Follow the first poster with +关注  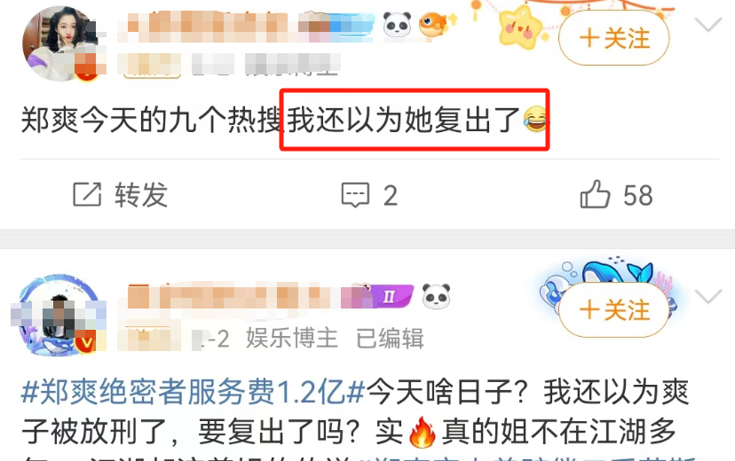(614, 38)
